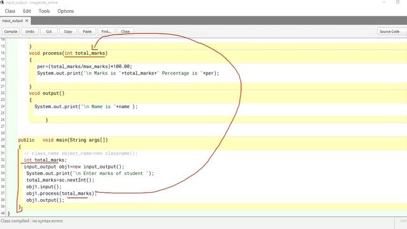Click line 33 'input_output obj1=new input_output();'
Image resolution: width=407 pixels, height=229 pixels.
tap(74, 167)
